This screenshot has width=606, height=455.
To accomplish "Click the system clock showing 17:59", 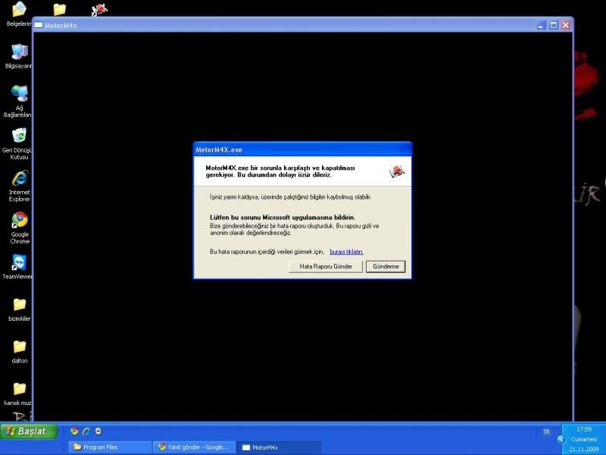I will pyautogui.click(x=583, y=429).
